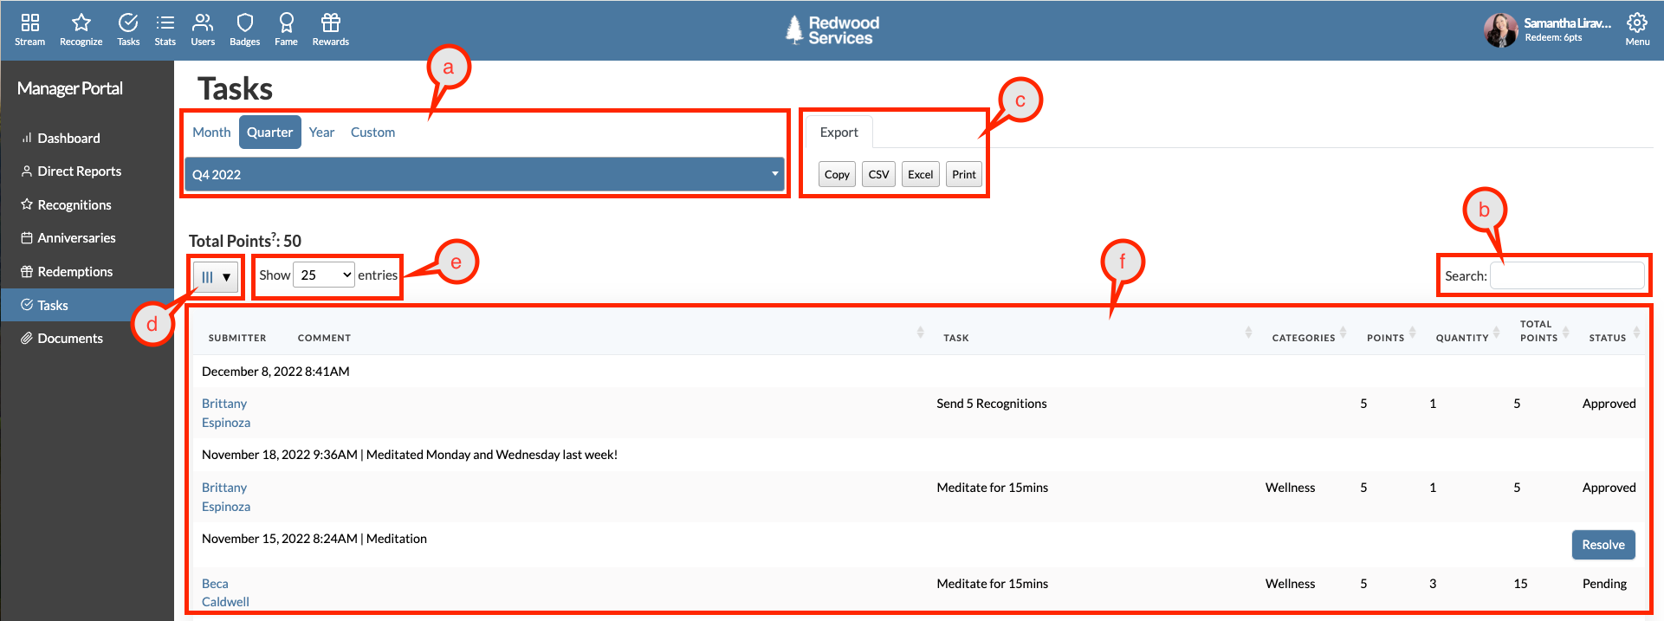Click the Manager Portal heading

point(70,88)
